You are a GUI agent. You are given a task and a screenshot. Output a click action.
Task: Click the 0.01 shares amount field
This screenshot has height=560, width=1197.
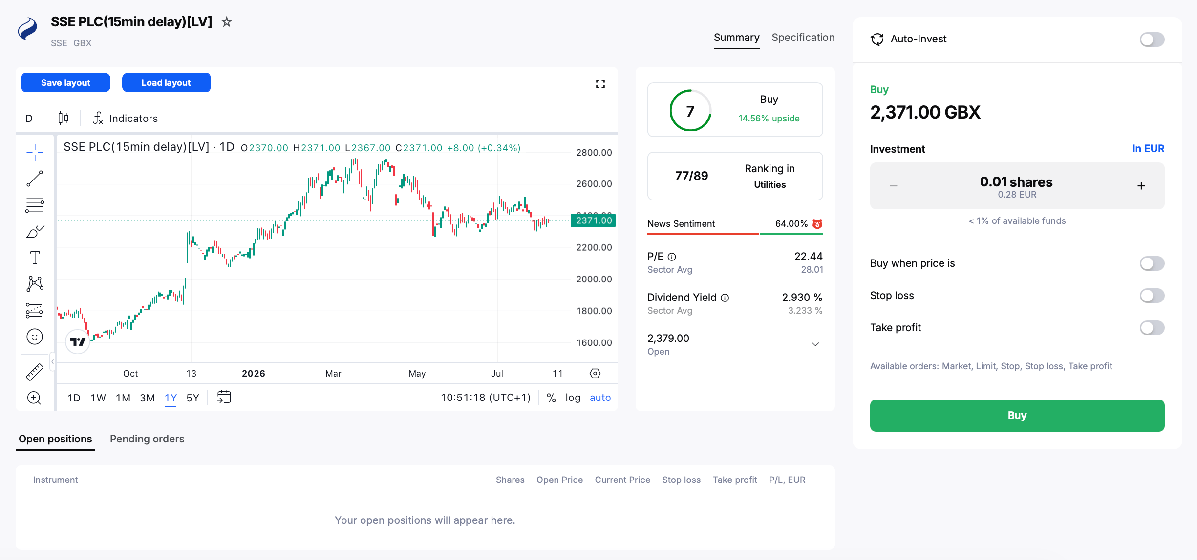pyautogui.click(x=1017, y=186)
